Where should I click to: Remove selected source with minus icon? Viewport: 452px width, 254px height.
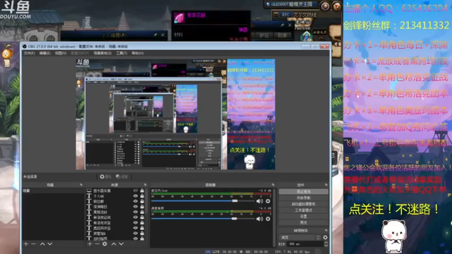97,244
